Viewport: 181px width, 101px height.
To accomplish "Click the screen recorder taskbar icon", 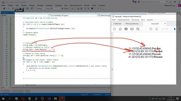I will pos(42,98).
